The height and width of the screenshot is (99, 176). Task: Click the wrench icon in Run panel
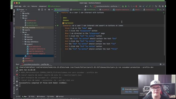(x=17, y=71)
